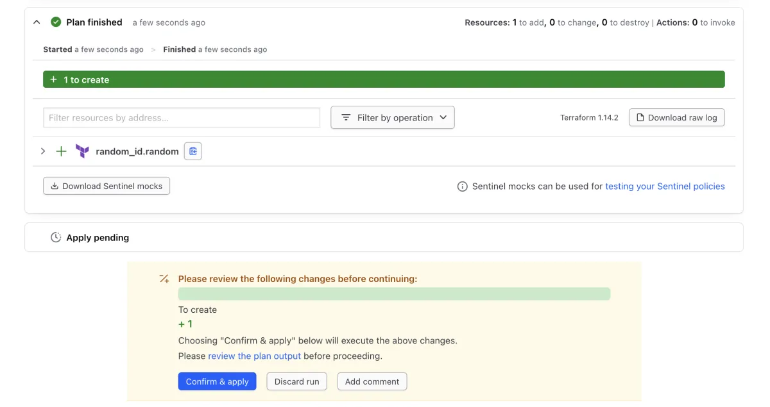Click the green Plan finished checkmark icon
Screen dimensions: 770x407
click(56, 22)
